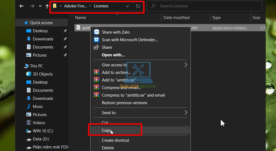The width and height of the screenshot is (276, 151).
Task: Click the WinRAR icon beside Add to archive
Action: [x=97, y=72]
